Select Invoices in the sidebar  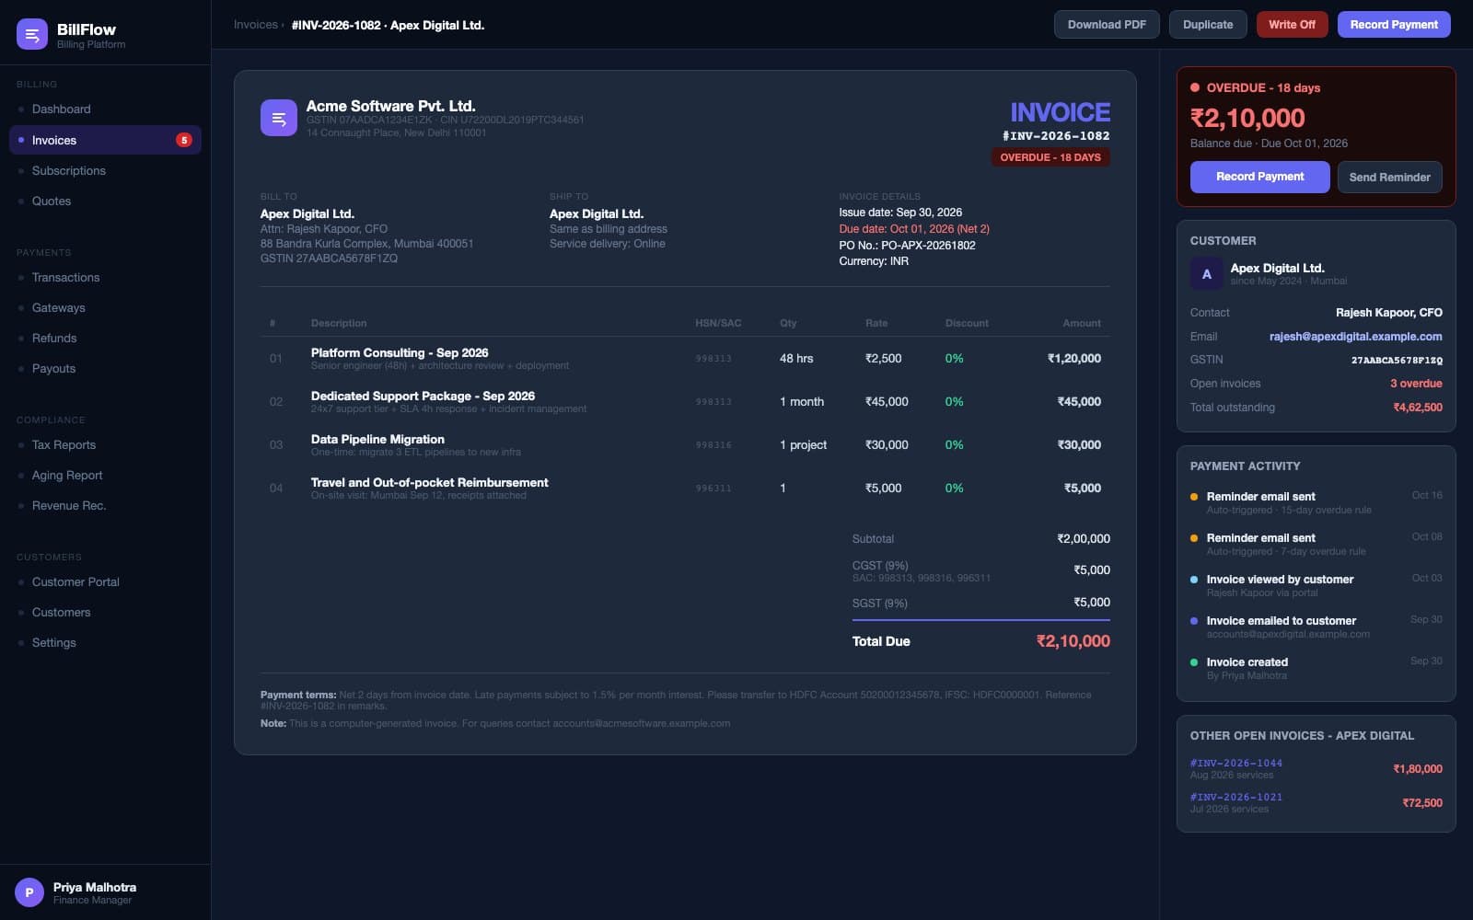105,140
